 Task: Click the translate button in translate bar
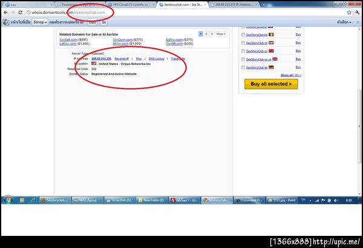[x=93, y=22]
